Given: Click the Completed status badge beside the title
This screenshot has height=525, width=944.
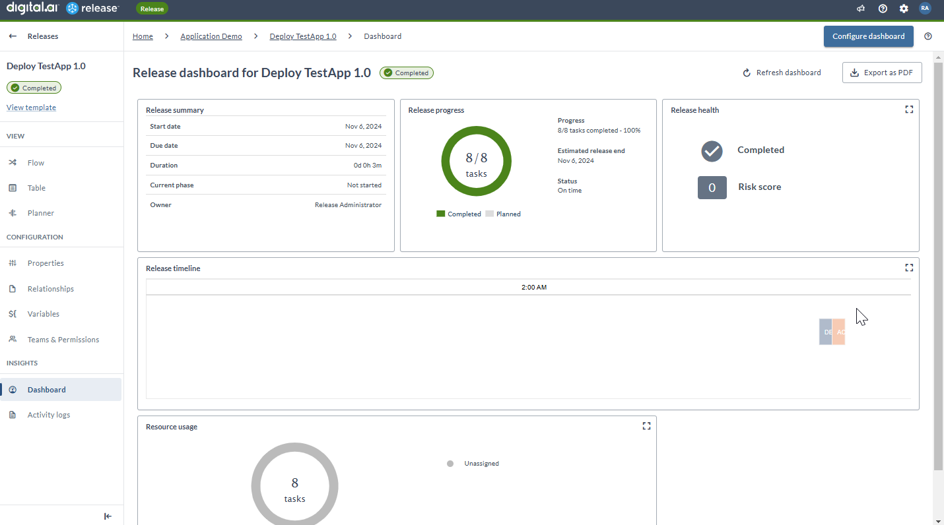Looking at the screenshot, I should (406, 73).
